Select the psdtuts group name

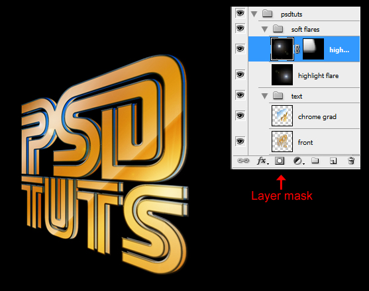click(x=291, y=15)
